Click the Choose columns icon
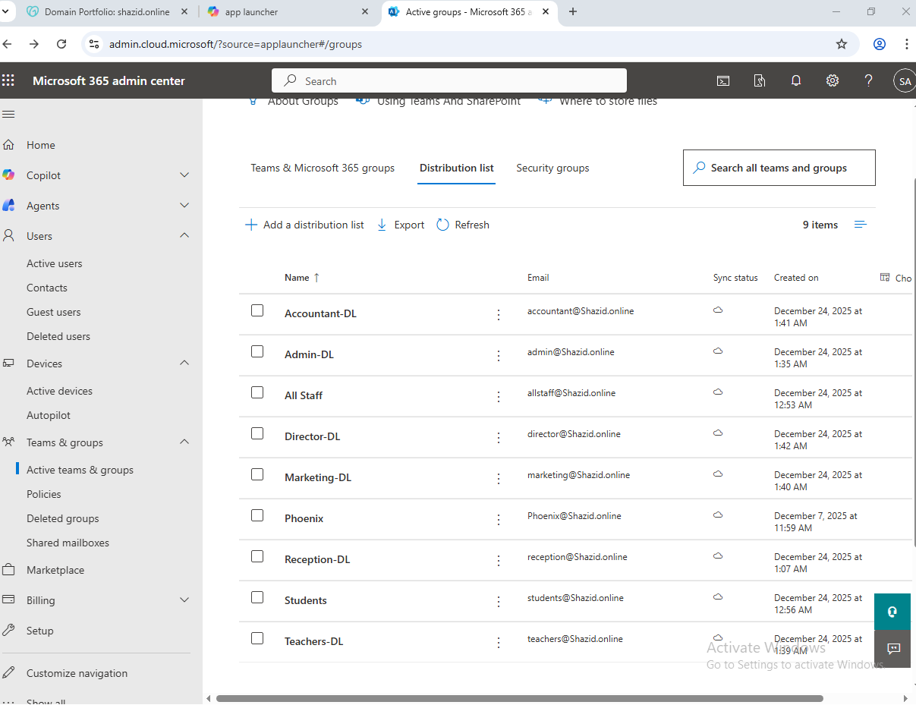 click(885, 278)
